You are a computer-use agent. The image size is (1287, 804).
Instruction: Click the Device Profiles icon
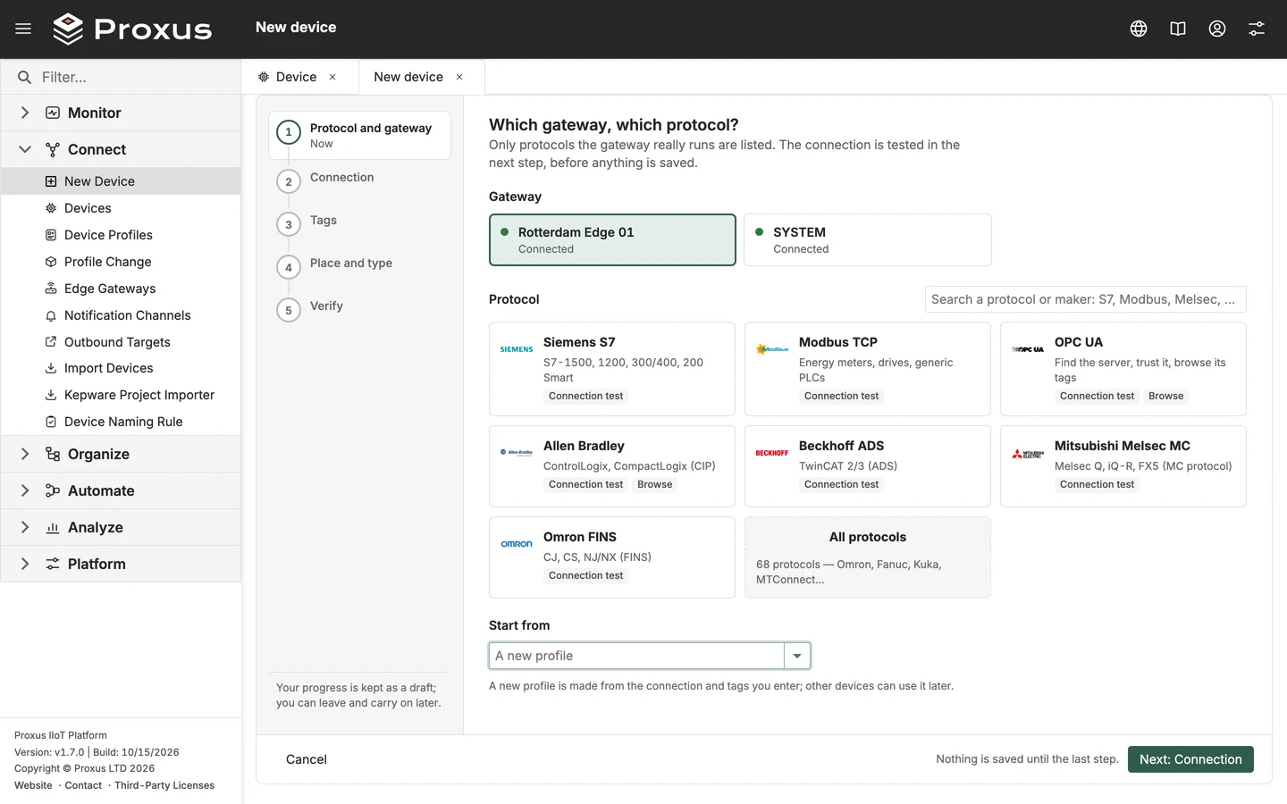pos(51,235)
